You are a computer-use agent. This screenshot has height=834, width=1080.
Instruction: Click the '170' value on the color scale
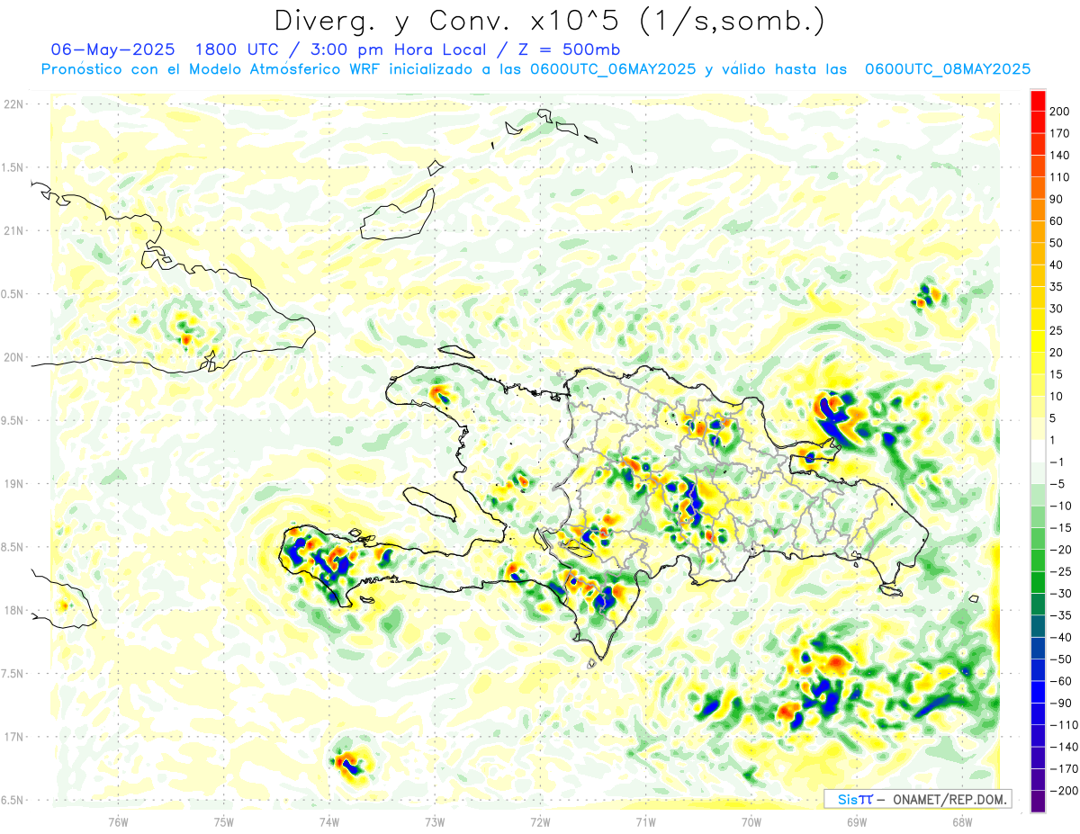tap(1060, 133)
